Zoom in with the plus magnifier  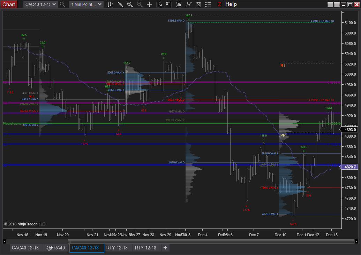coord(130,5)
